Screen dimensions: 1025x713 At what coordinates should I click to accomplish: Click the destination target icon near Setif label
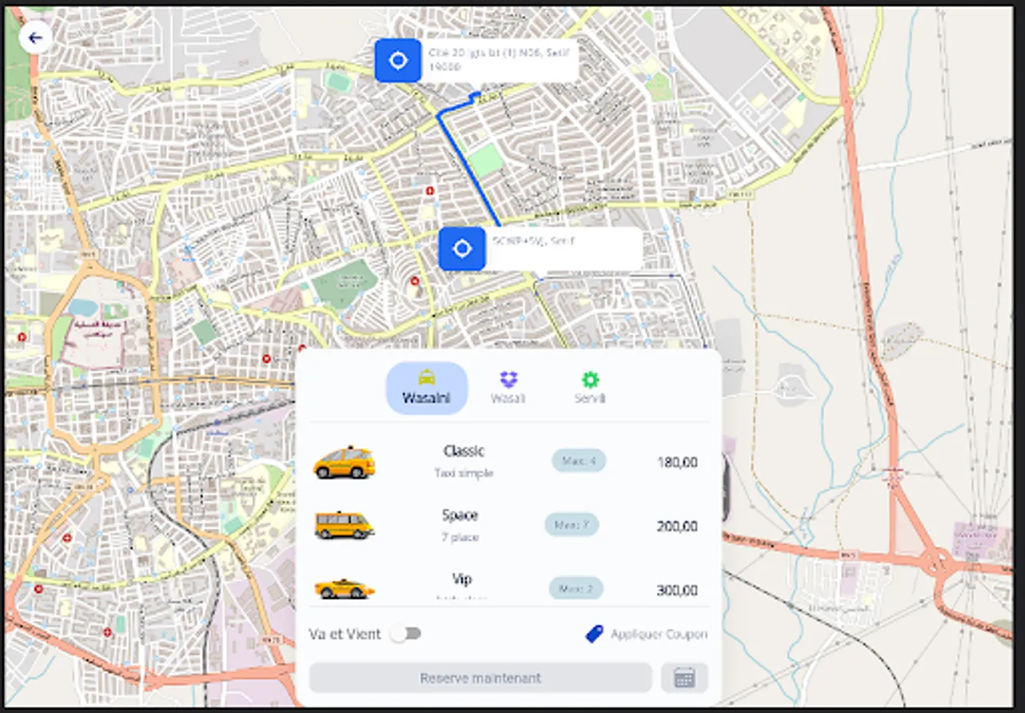462,249
